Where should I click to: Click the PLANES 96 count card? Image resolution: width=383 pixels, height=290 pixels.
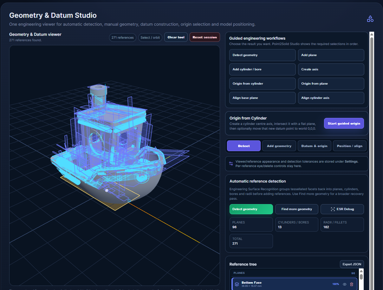(251, 225)
